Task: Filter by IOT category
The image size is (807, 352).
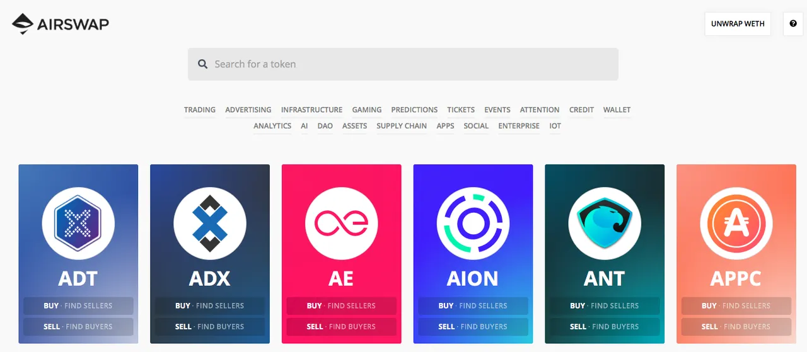Action: click(x=555, y=126)
